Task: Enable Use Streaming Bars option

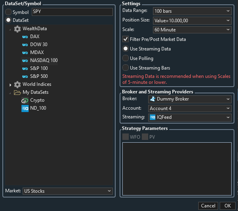Action: (126, 68)
